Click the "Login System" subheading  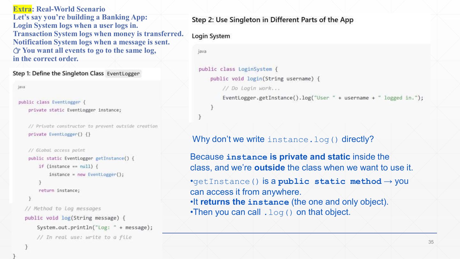click(x=211, y=36)
